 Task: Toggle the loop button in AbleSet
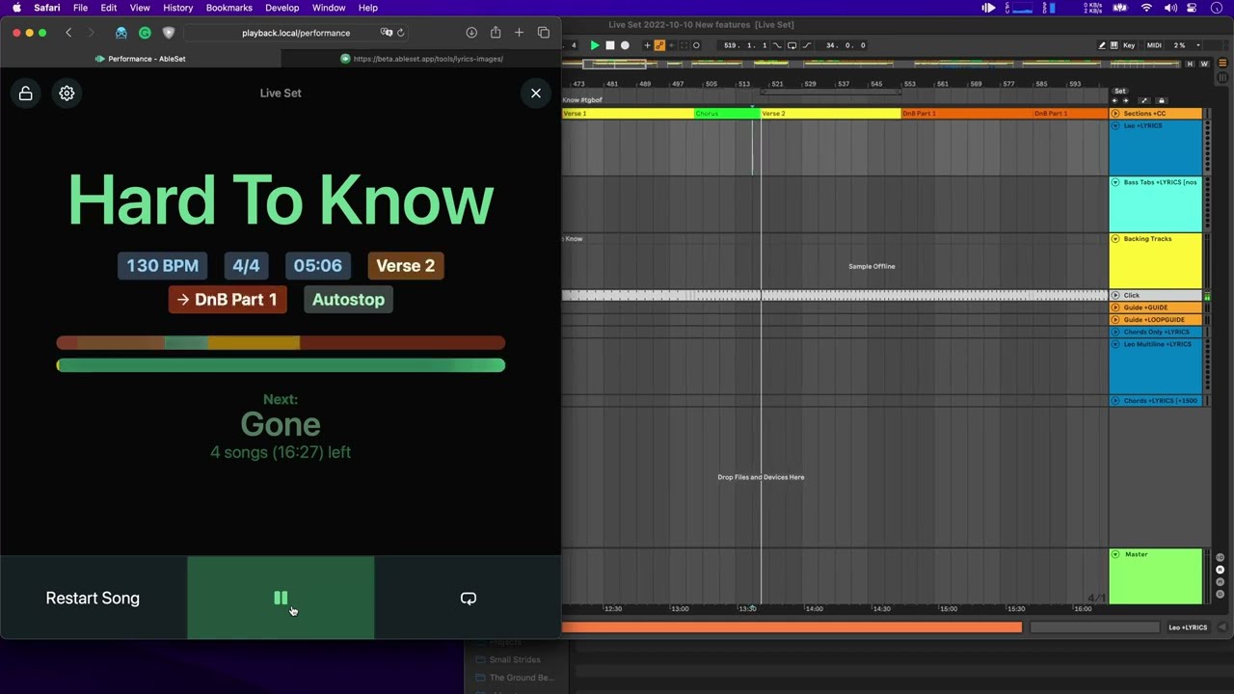click(x=469, y=598)
